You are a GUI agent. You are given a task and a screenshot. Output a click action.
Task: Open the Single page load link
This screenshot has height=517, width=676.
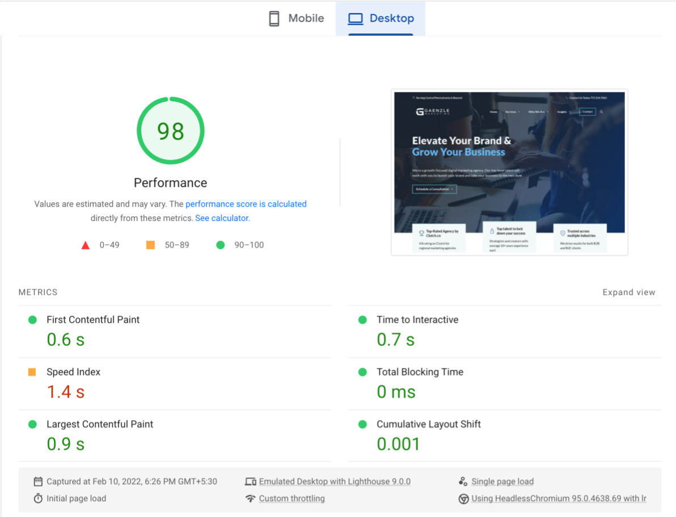point(502,482)
